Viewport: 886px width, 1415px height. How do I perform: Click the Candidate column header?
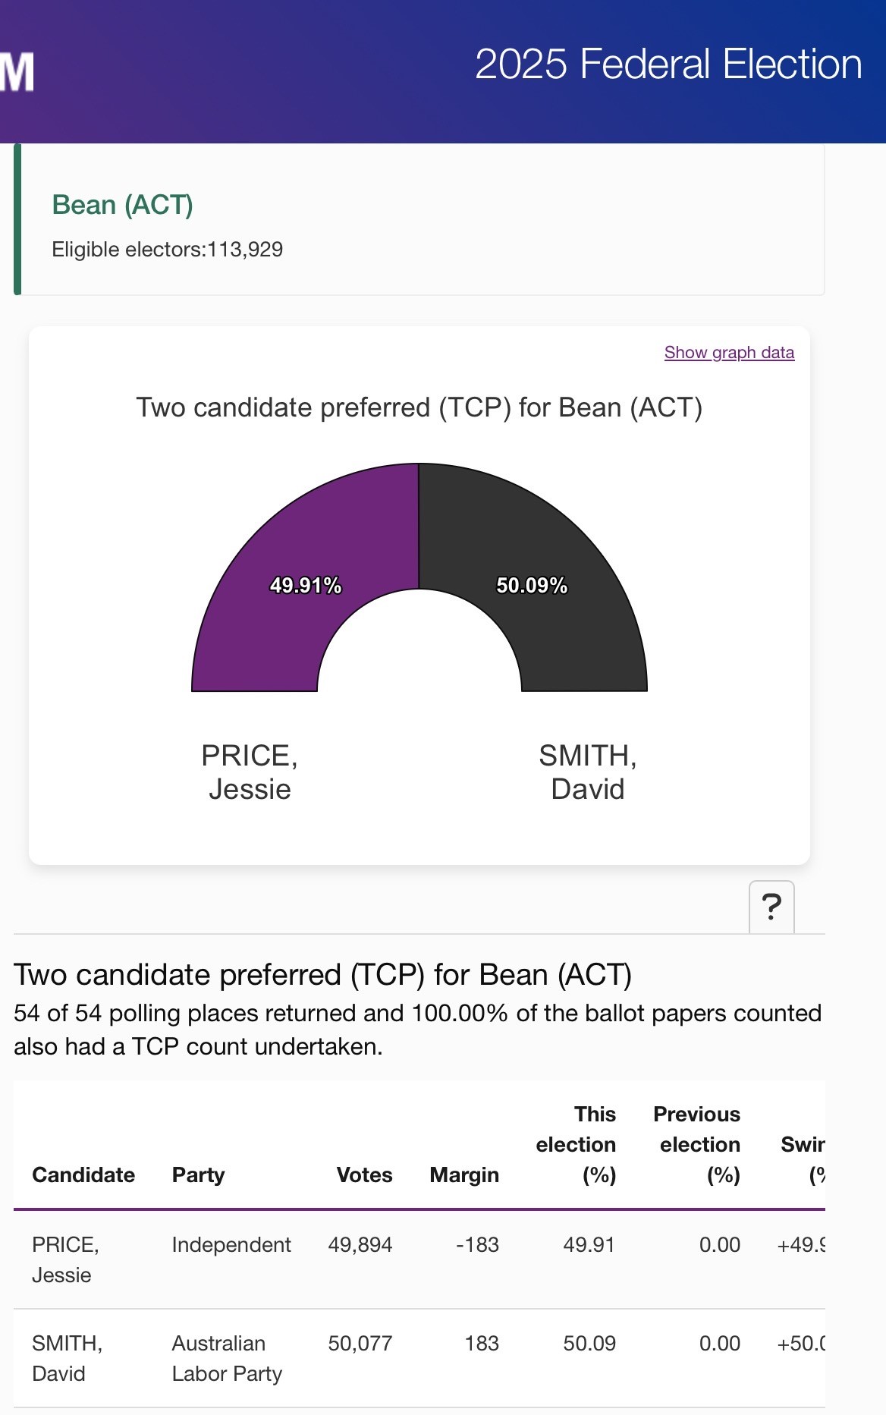[83, 1174]
